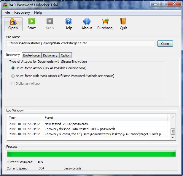Click the log window scroll up arrow
Viewport: 183px width, 176px height.
pyautogui.click(x=173, y=117)
